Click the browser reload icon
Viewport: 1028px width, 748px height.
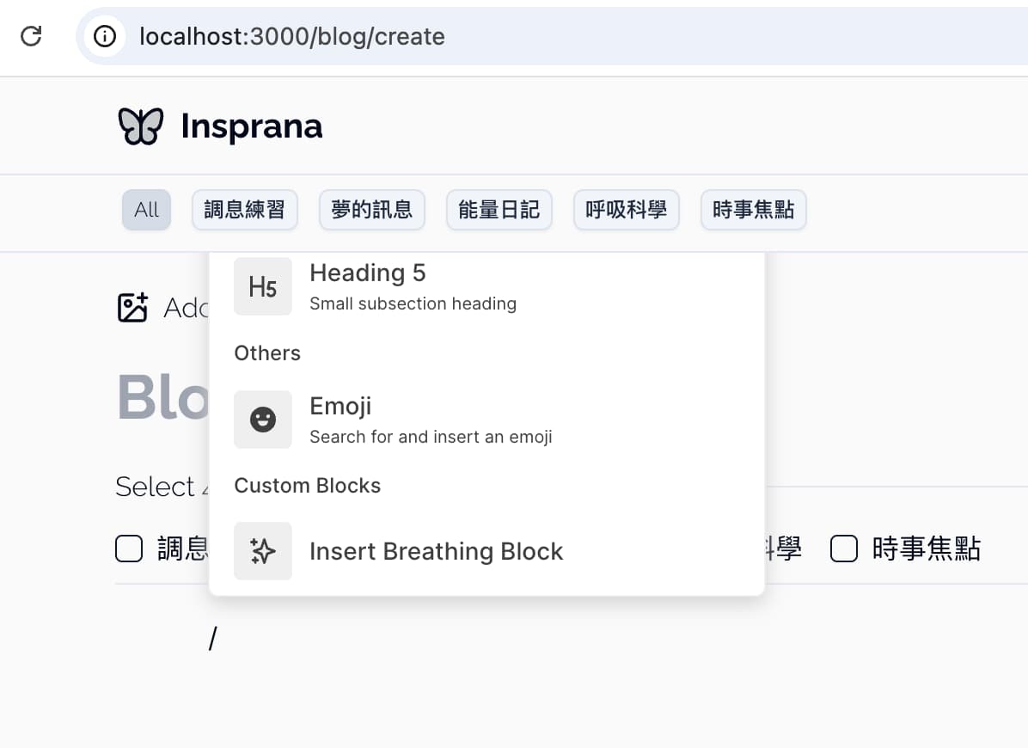pos(31,36)
